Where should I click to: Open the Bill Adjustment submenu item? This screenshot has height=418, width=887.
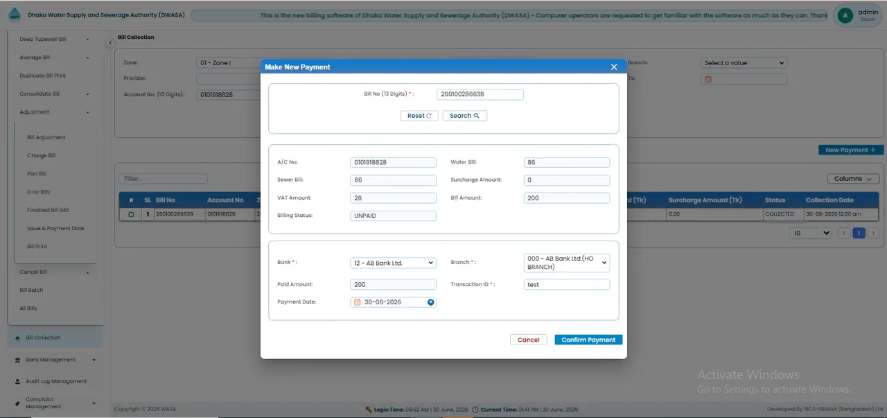[x=46, y=137]
